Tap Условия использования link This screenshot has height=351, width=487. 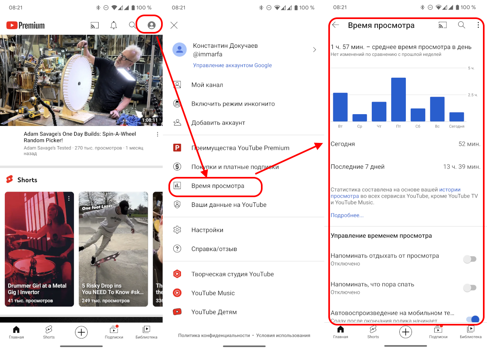click(283, 335)
